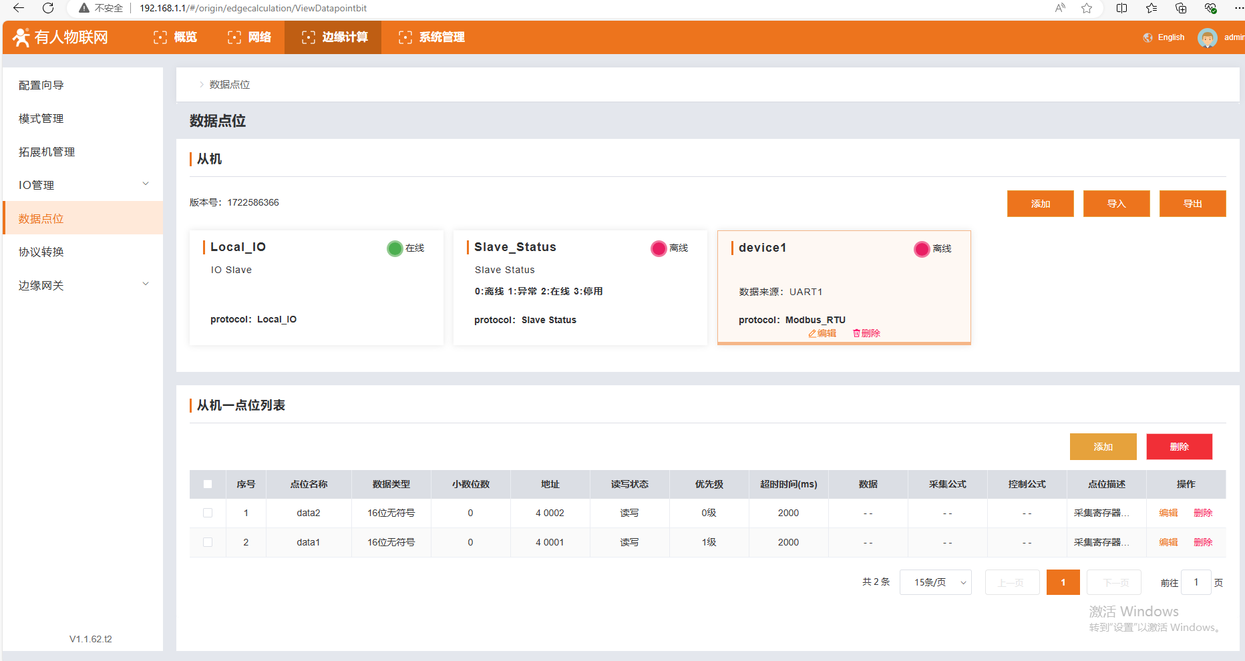Click the browser refresh icon
The height and width of the screenshot is (661, 1245).
[x=48, y=8]
